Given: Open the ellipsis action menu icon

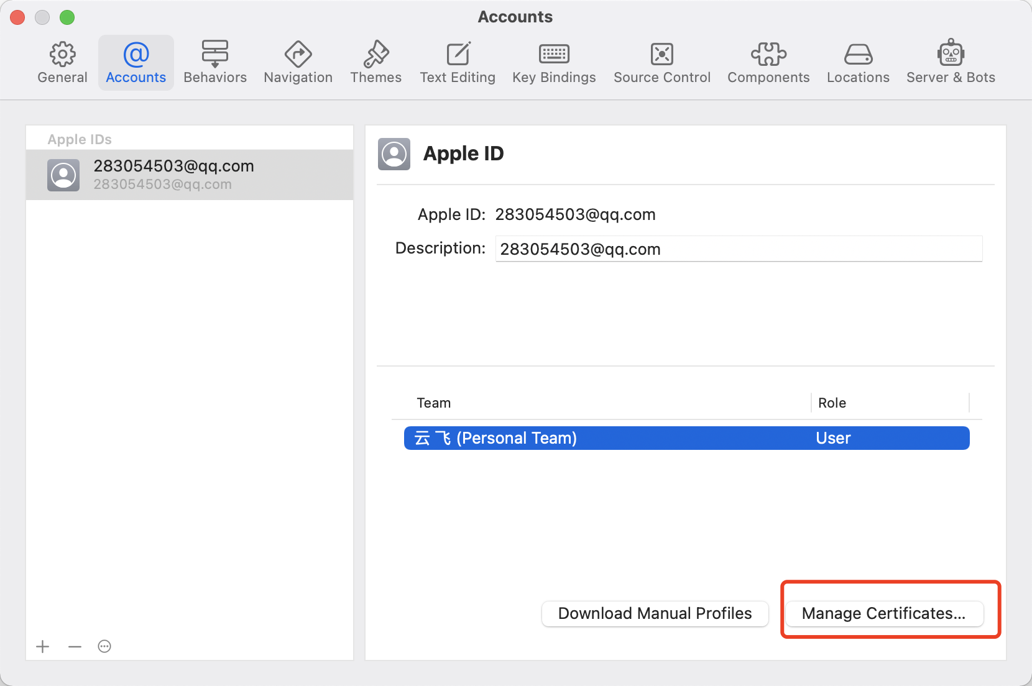Looking at the screenshot, I should click(x=104, y=647).
